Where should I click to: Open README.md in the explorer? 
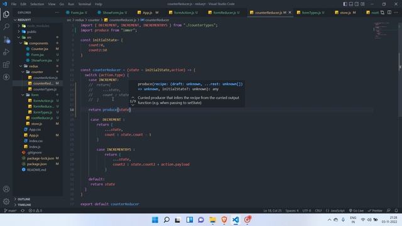click(x=38, y=169)
